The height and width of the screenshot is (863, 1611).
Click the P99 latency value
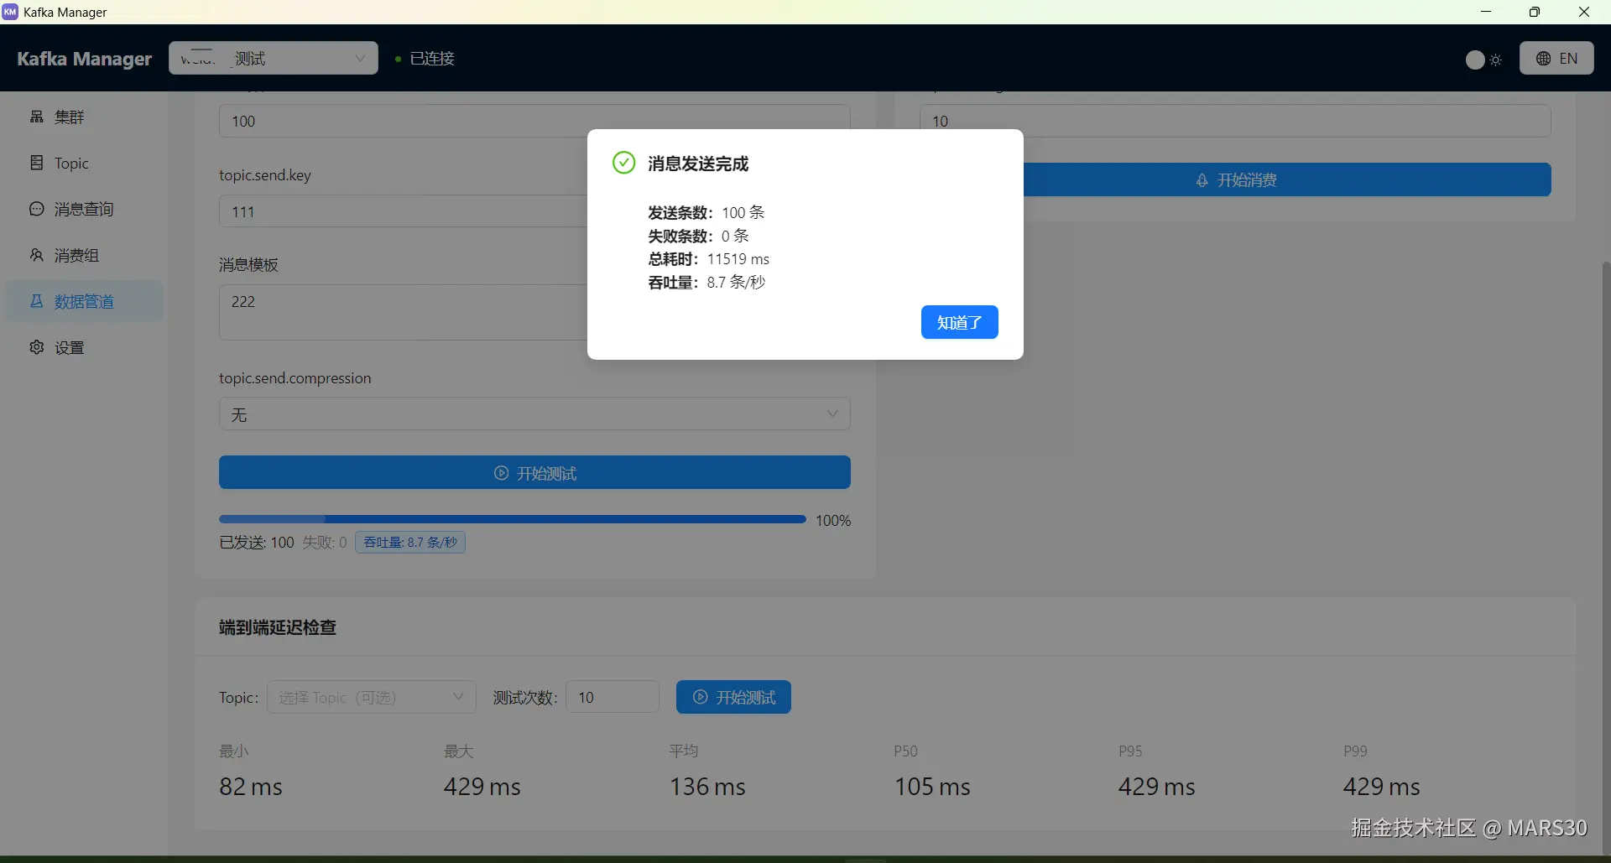1382,787
